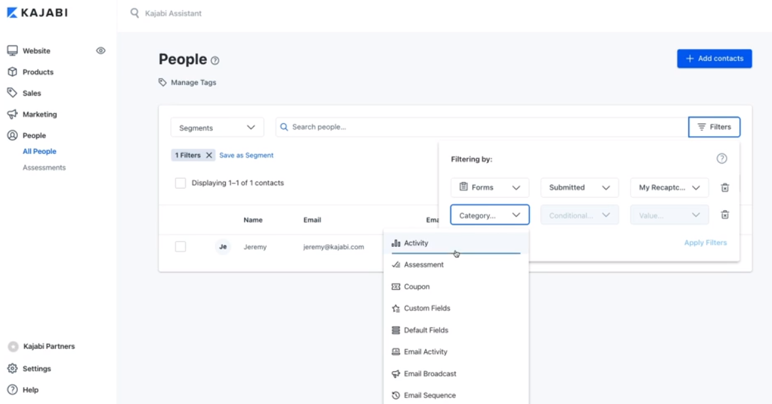The image size is (772, 404).
Task: Click the tag icon beside Manage Tags
Action: click(162, 83)
